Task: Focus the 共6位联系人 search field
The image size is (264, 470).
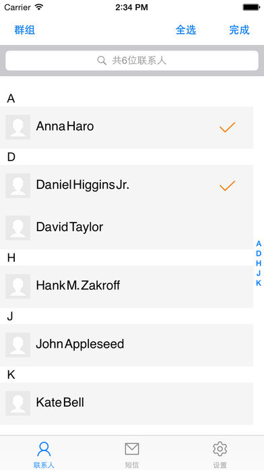Action: tap(132, 61)
